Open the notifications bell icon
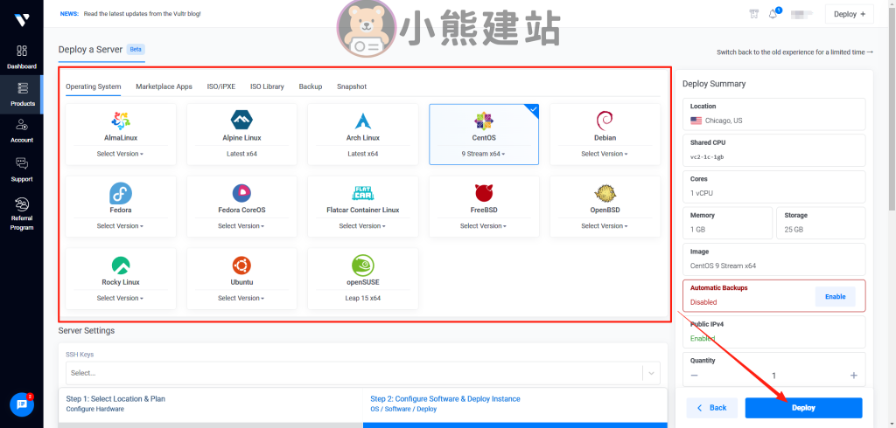The image size is (896, 428). [x=773, y=14]
